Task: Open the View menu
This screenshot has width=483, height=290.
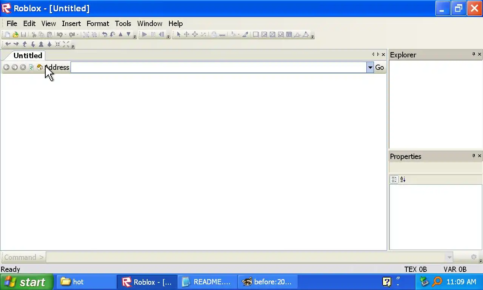Action: (48, 23)
